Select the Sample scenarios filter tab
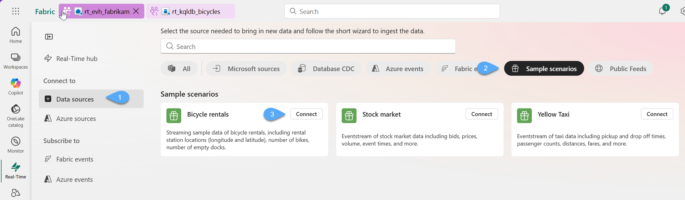Image resolution: width=685 pixels, height=200 pixels. (544, 69)
